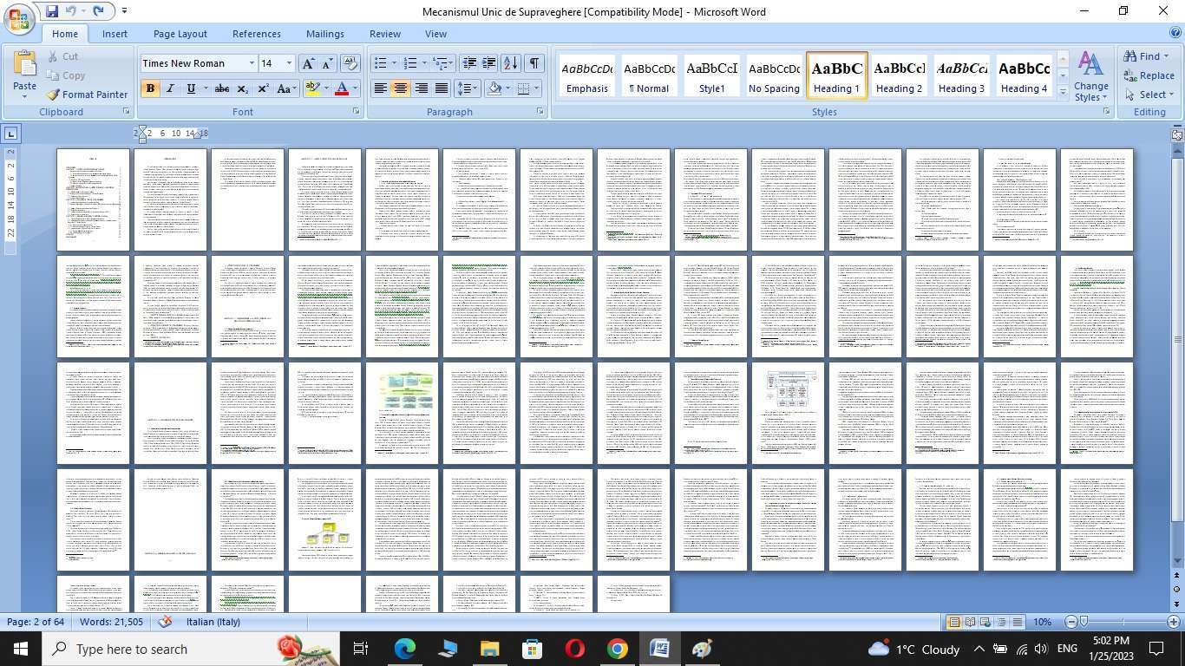Click the Clear Formatting icon
Viewport: 1185px width, 666px height.
[350, 63]
